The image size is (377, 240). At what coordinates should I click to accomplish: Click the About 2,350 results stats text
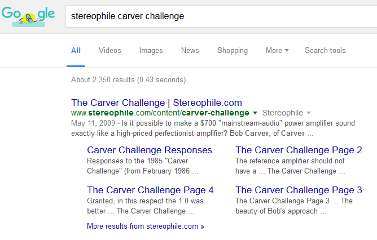coord(128,79)
